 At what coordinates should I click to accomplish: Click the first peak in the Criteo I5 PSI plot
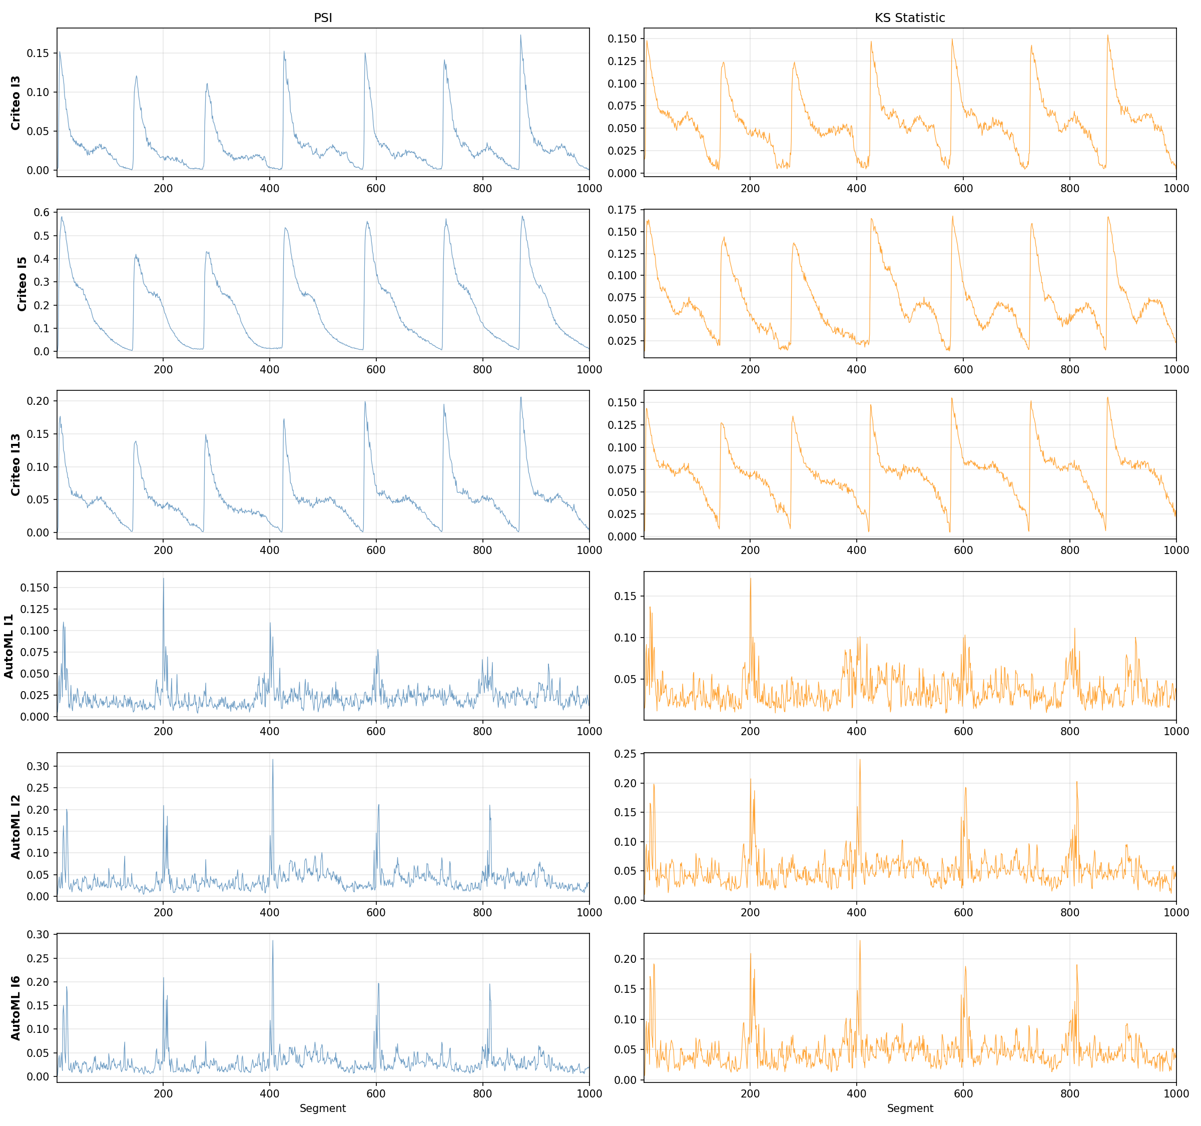click(x=62, y=218)
